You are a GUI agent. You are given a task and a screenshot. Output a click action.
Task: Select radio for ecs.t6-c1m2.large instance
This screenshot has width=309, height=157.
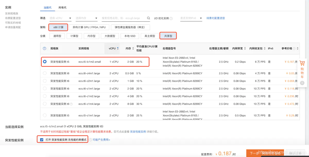45,96
